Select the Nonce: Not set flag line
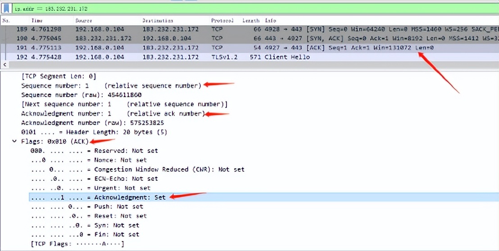 click(x=89, y=160)
